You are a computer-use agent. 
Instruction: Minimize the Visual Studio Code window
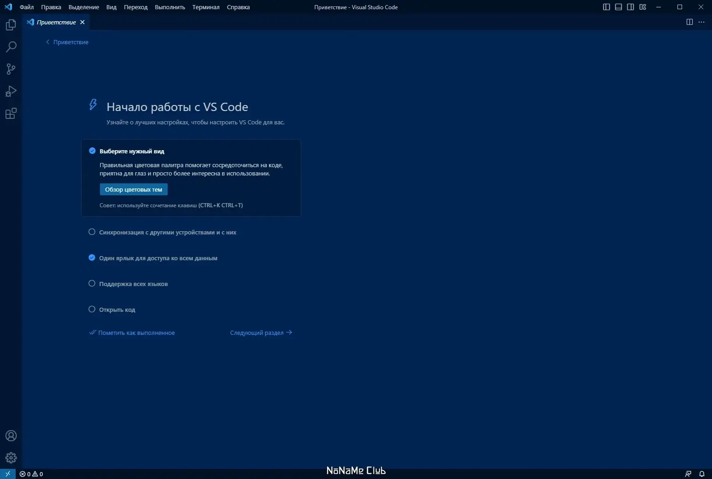coord(659,7)
